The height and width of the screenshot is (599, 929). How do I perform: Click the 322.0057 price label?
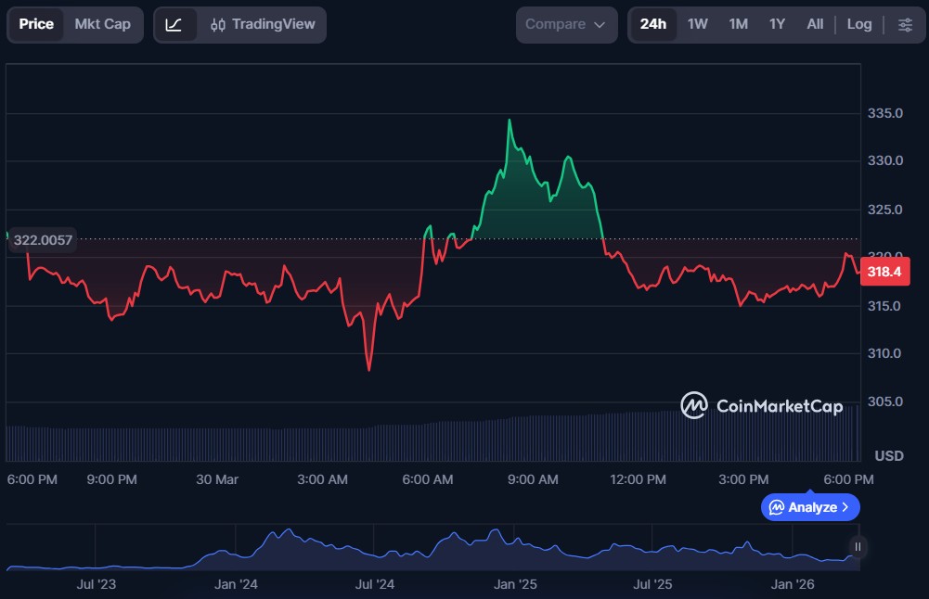point(42,239)
